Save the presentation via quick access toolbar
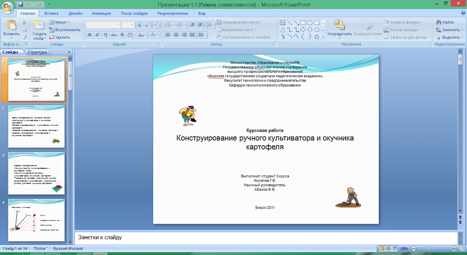Screen dimensions: 467x255 pos(21,4)
